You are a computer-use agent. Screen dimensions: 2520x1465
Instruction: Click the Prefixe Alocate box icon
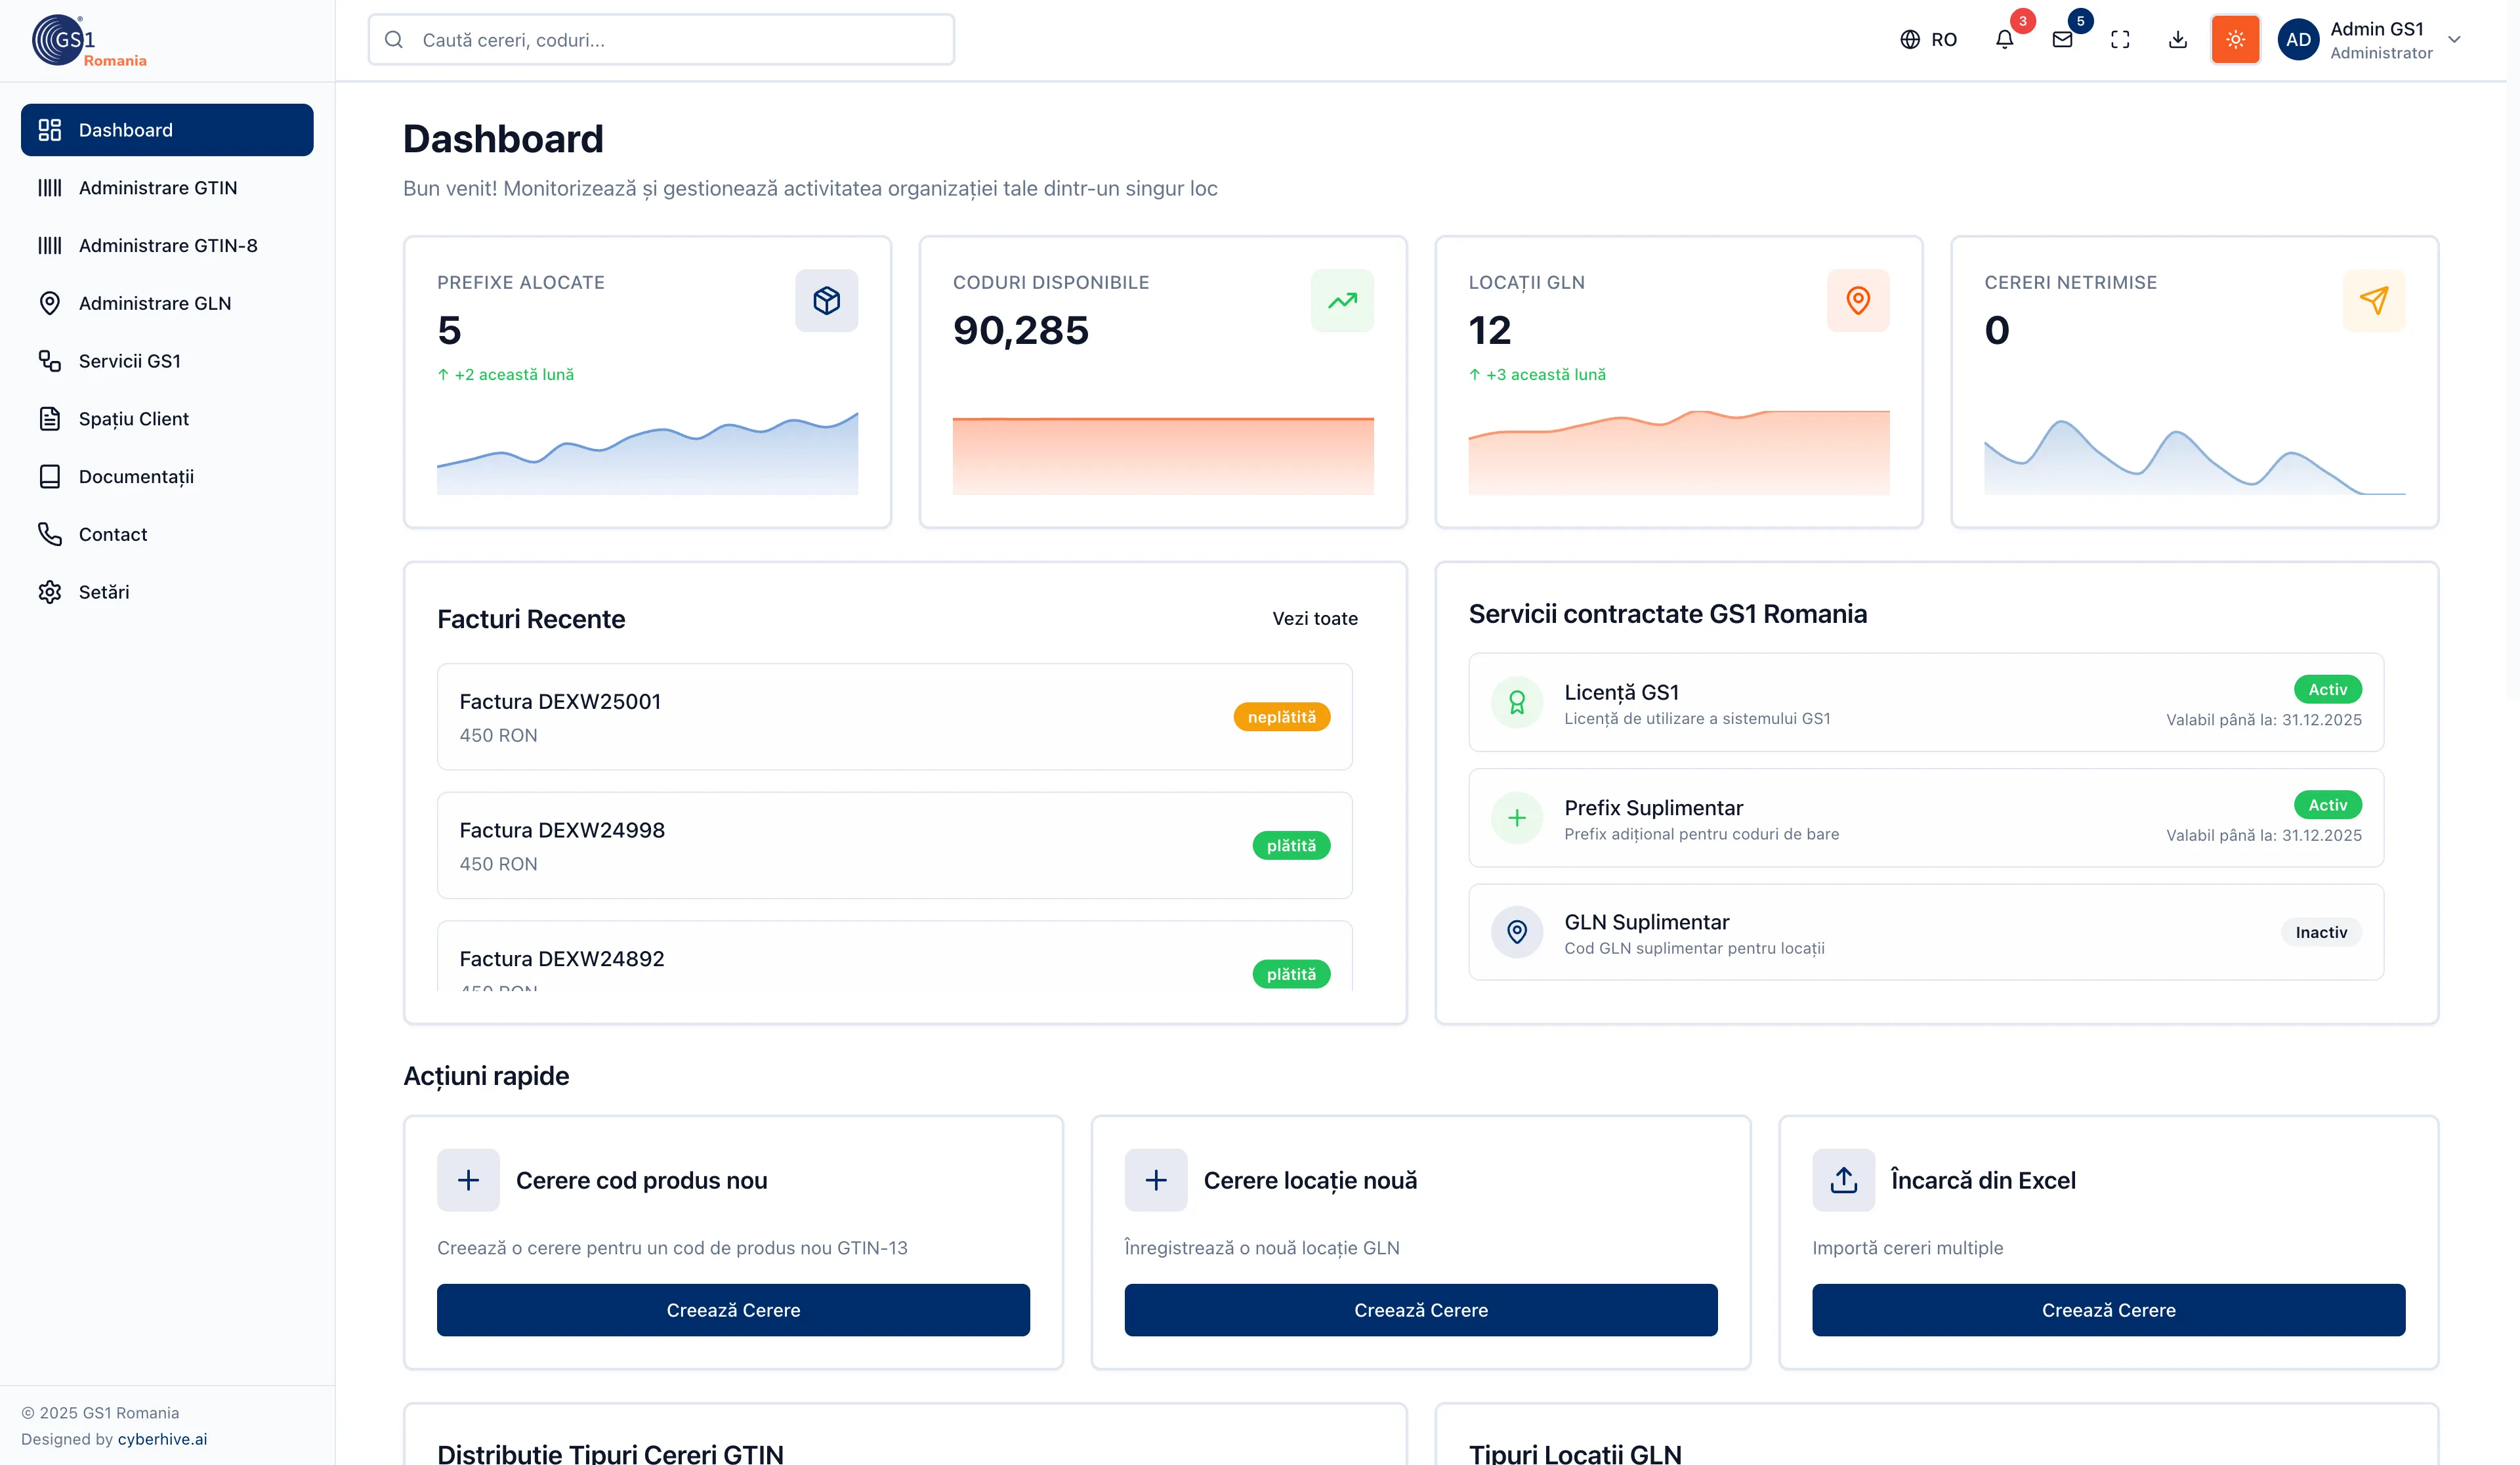coord(826,300)
